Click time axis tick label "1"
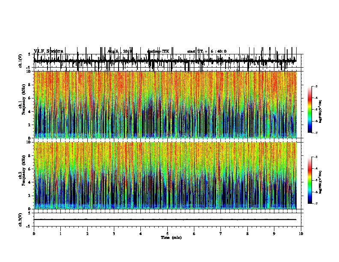Viewport: 339px width, 262px height. click(x=60, y=234)
